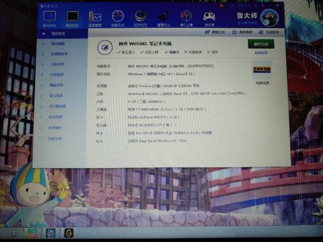Image resolution: width=323 pixels, height=242 pixels.
Task: Click the 复制信息 copy info link
Action: pos(261,53)
